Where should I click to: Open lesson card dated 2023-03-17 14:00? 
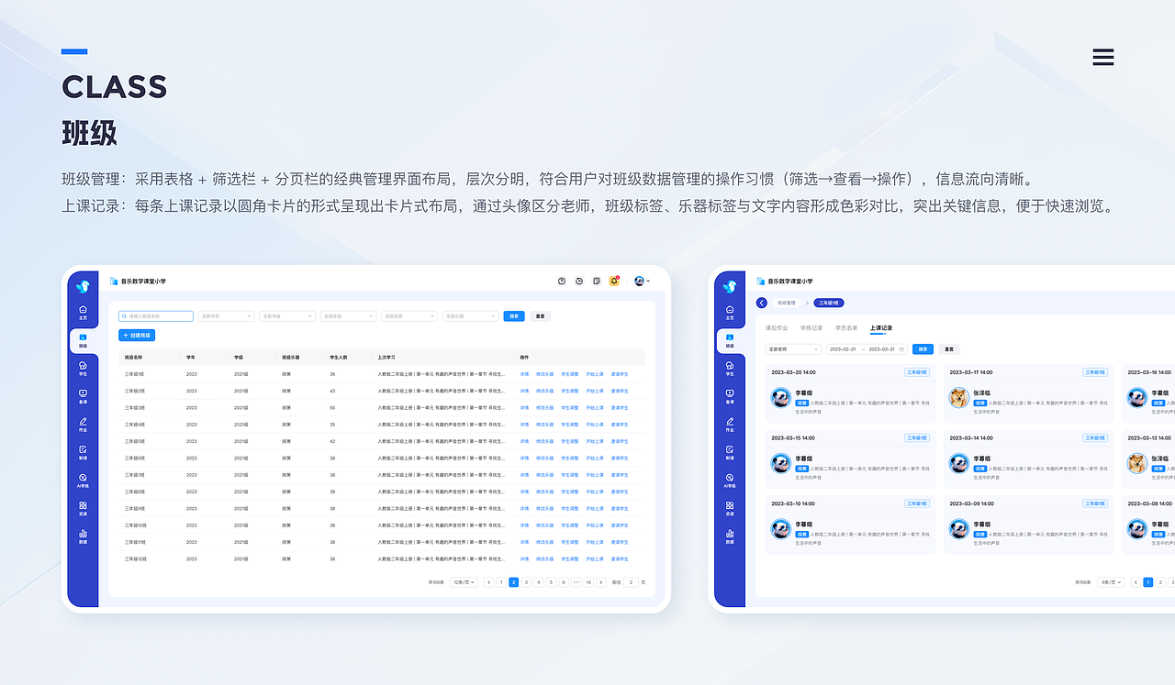coord(1029,393)
